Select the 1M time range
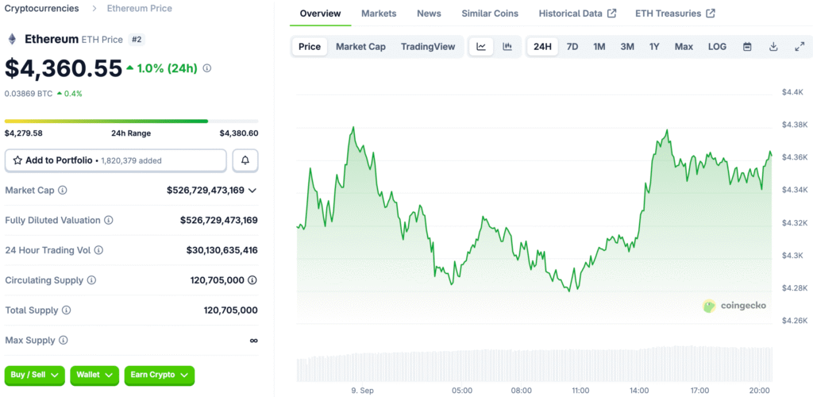The width and height of the screenshot is (813, 397). click(x=599, y=47)
